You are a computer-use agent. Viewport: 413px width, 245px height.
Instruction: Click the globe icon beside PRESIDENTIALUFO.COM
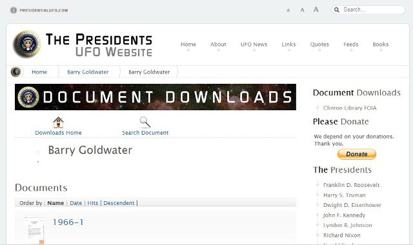coord(14,10)
